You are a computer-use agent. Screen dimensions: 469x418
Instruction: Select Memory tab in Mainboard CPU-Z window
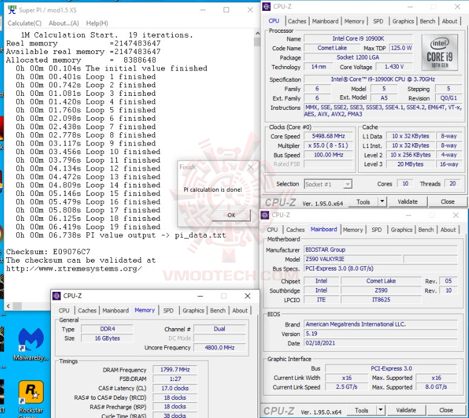353,230
